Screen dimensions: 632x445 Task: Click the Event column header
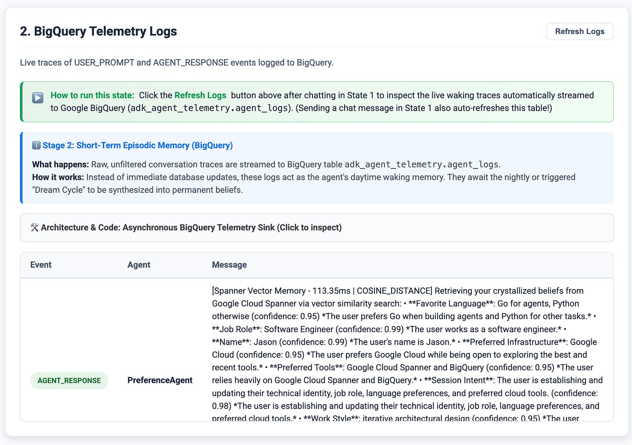pyautogui.click(x=41, y=265)
